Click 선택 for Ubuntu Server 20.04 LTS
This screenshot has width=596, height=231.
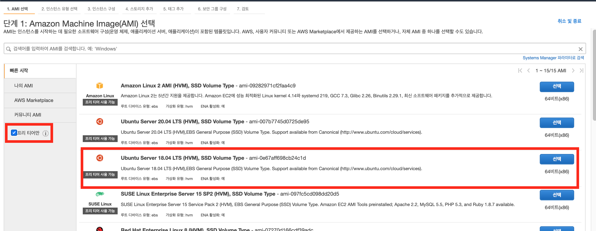tap(557, 123)
